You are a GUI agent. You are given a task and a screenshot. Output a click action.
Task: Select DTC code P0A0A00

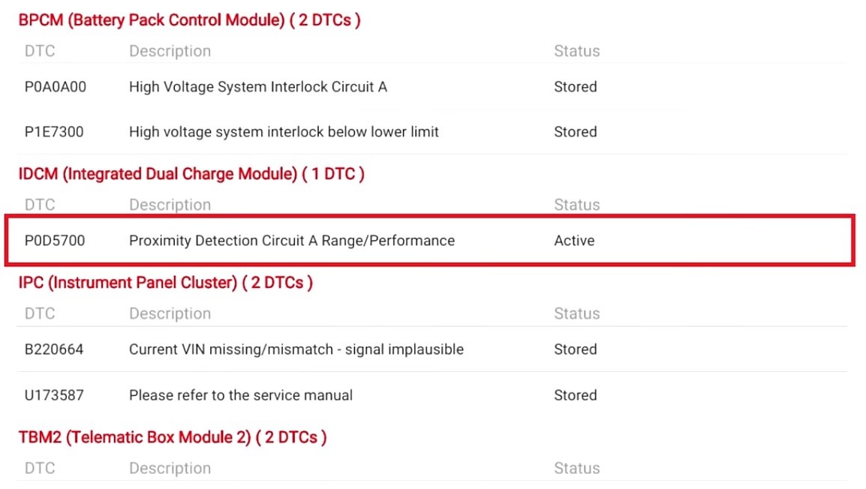(56, 87)
